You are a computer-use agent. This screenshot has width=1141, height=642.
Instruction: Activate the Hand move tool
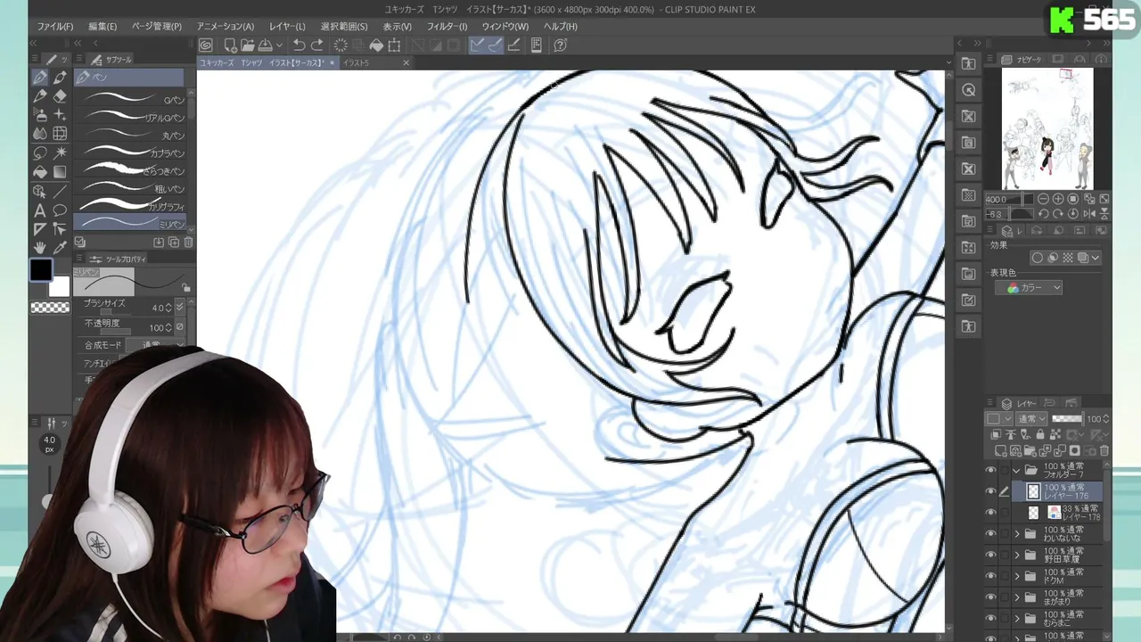(x=40, y=248)
